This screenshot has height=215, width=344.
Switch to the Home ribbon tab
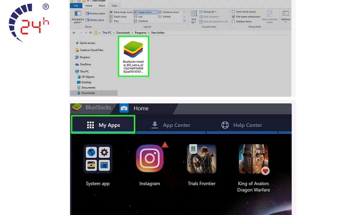89,6
